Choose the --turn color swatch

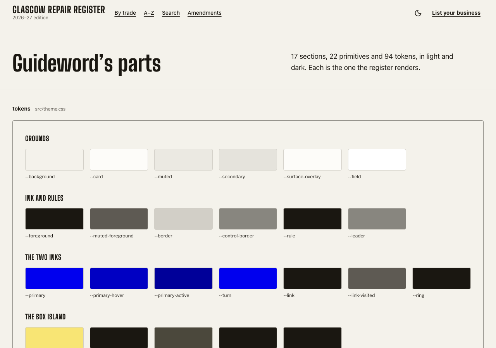coord(248,278)
